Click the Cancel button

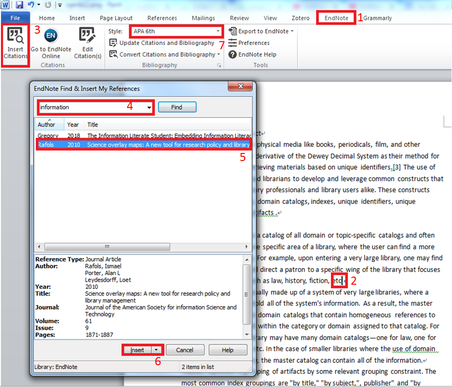coord(185,350)
